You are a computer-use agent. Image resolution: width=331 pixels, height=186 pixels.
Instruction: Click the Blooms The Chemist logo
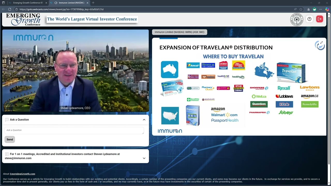coord(208,65)
